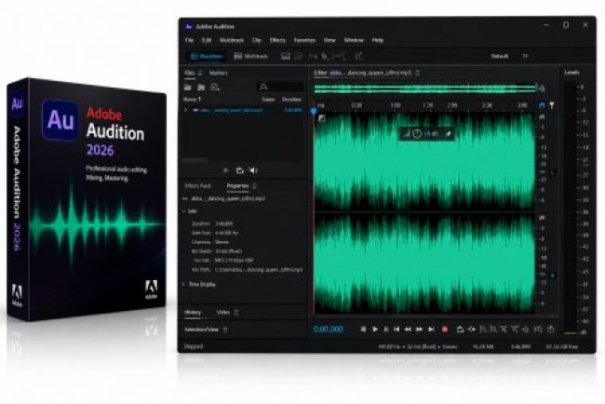
Task: Open the File menu
Action: (189, 40)
